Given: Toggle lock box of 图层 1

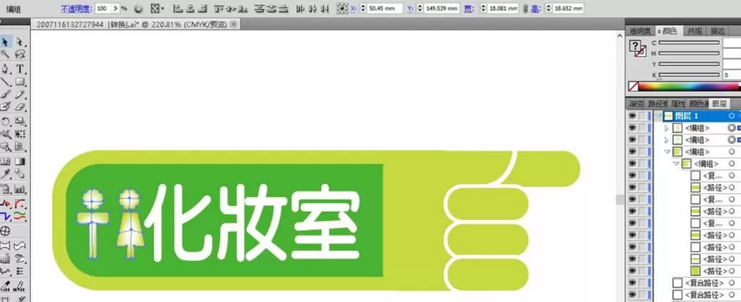Looking at the screenshot, I should (x=643, y=115).
